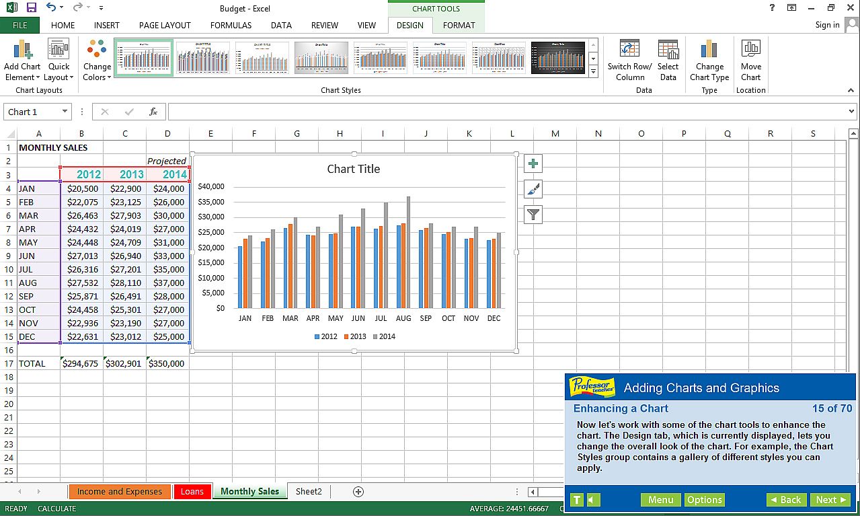Open the Name Box dropdown
The image size is (860, 516).
click(65, 112)
